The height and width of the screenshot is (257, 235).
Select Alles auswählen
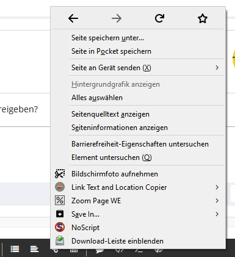(x=138, y=98)
